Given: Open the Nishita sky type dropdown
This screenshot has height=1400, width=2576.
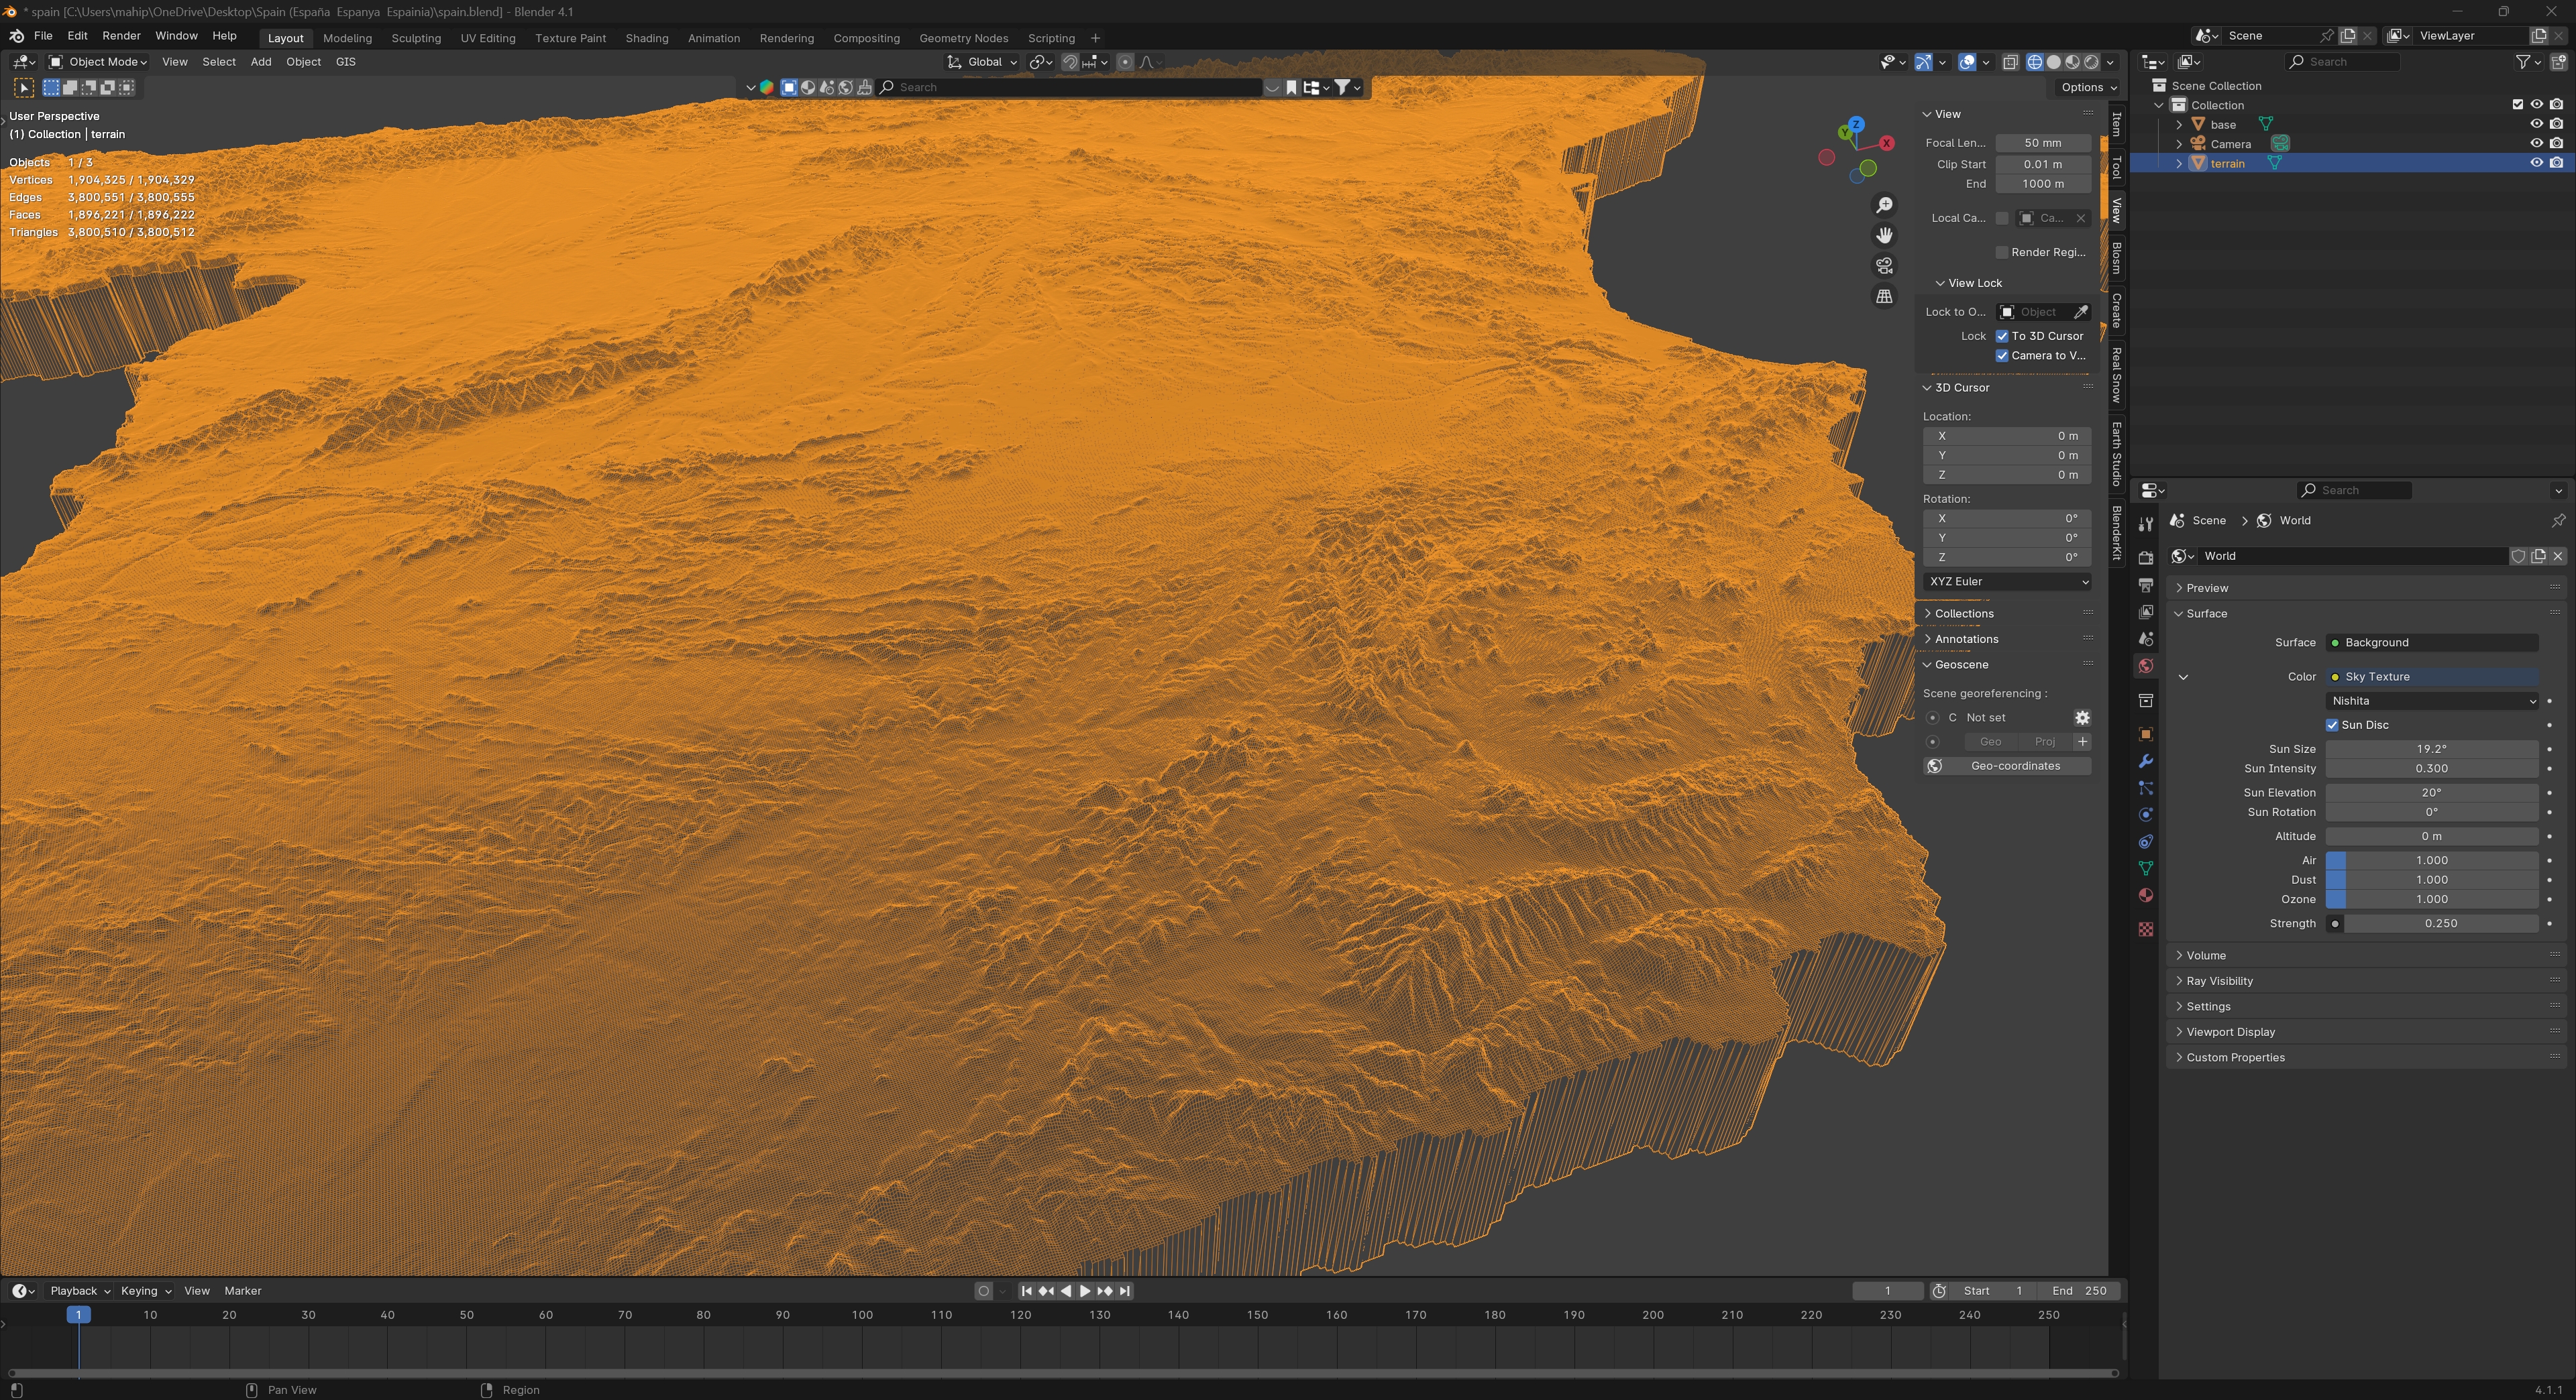Looking at the screenshot, I should pyautogui.click(x=2431, y=701).
